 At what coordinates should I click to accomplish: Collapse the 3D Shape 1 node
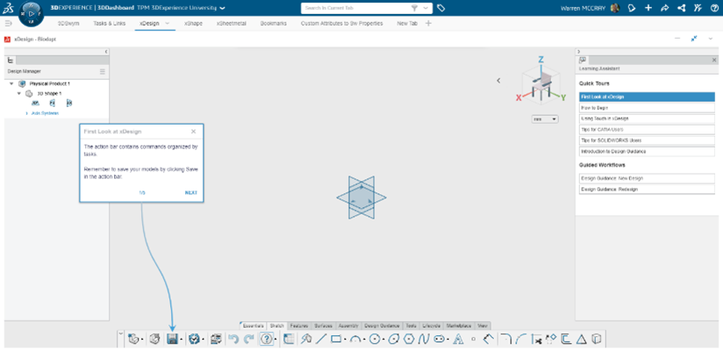19,94
